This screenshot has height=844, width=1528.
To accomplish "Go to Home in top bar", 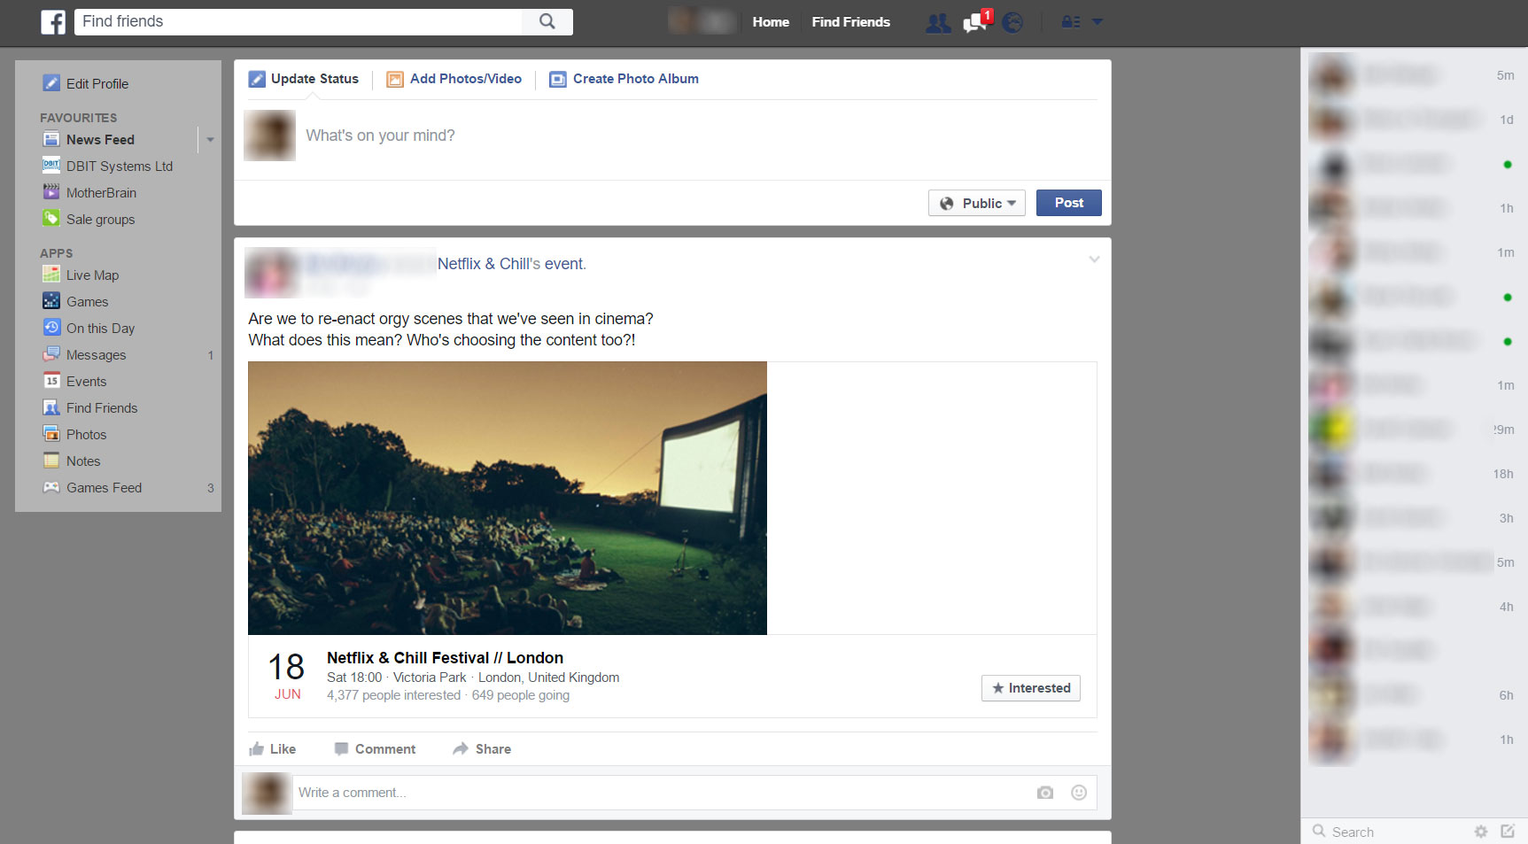I will tap(771, 22).
